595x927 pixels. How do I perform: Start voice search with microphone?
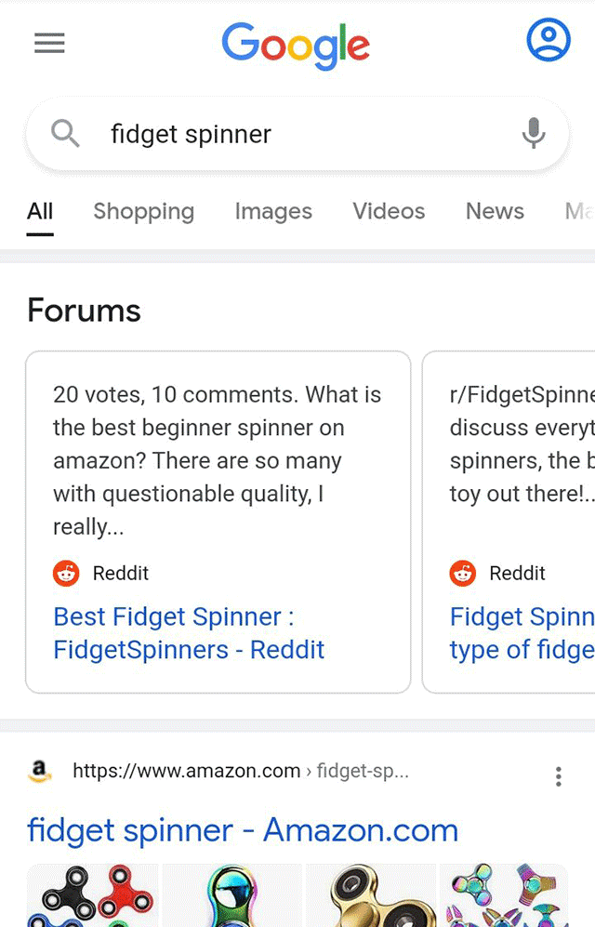(534, 134)
